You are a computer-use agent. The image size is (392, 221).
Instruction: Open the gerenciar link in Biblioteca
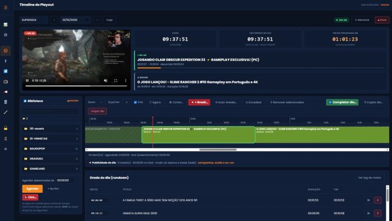click(73, 101)
